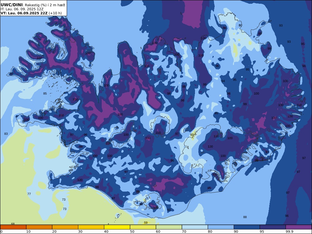Viewport: 312px width, 234px height.
Task: Click the '59' value on the map
Action: coord(146,223)
